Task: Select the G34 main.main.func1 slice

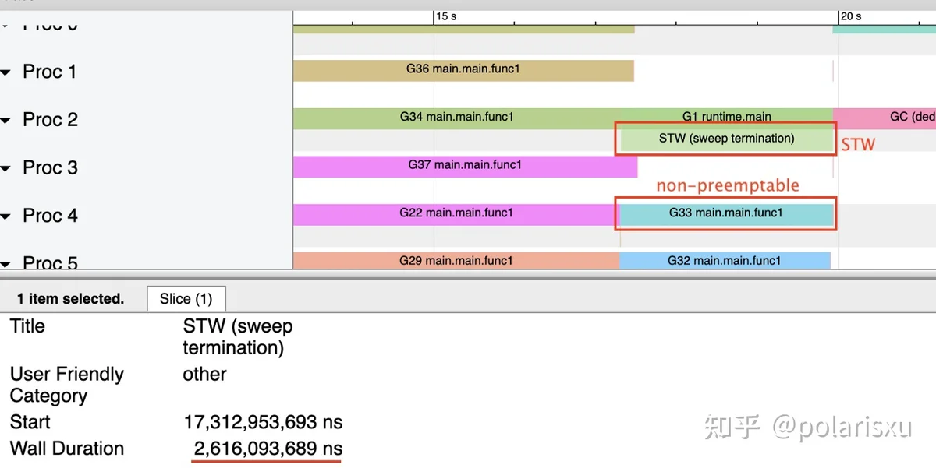Action: pos(456,118)
